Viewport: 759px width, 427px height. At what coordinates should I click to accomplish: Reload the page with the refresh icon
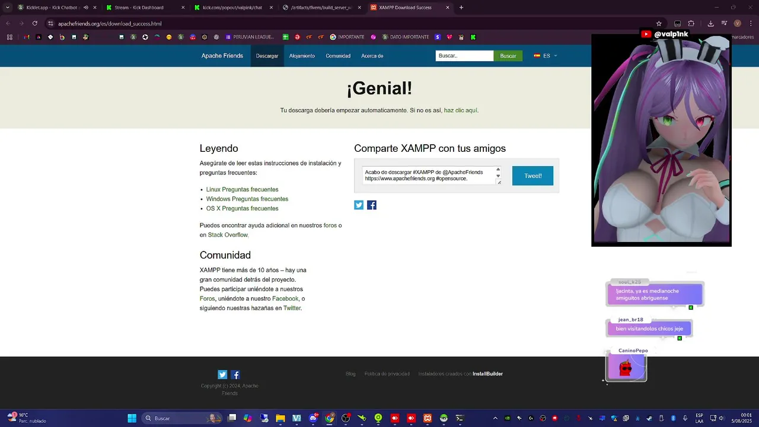pos(35,23)
